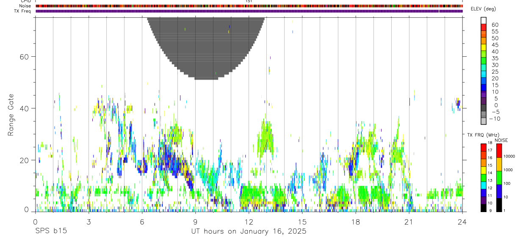This screenshot has width=520, height=240.
Task: Click the yellow segment of the ELEV colorbar
Action: tap(484, 47)
